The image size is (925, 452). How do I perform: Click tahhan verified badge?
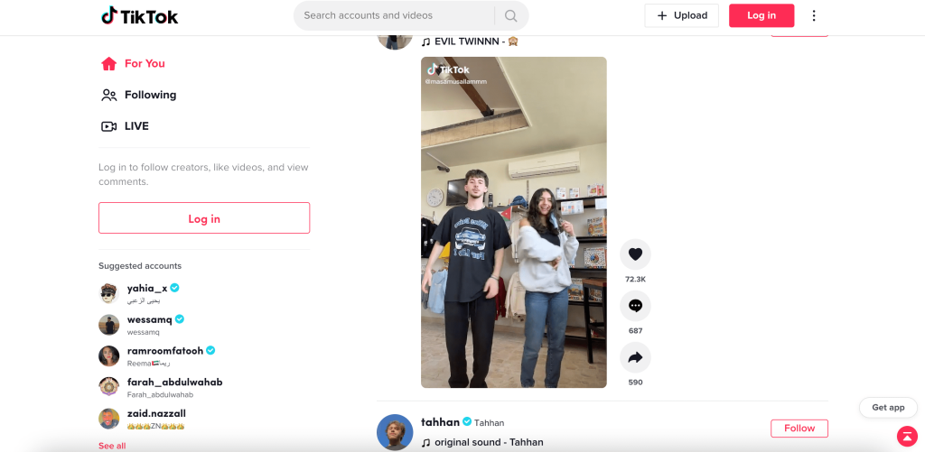[x=467, y=422]
